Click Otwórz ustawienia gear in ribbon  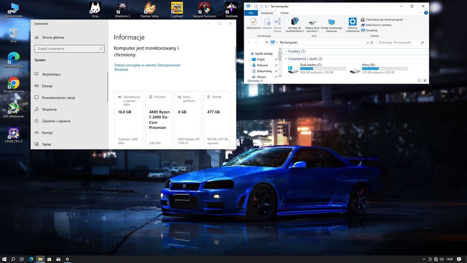pyautogui.click(x=353, y=25)
